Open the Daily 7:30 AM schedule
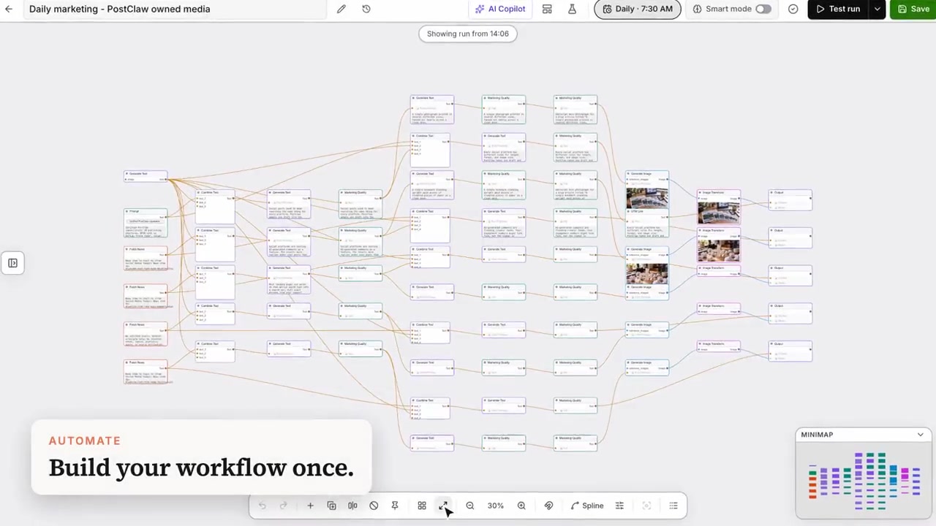This screenshot has width=936, height=526. pos(638,9)
